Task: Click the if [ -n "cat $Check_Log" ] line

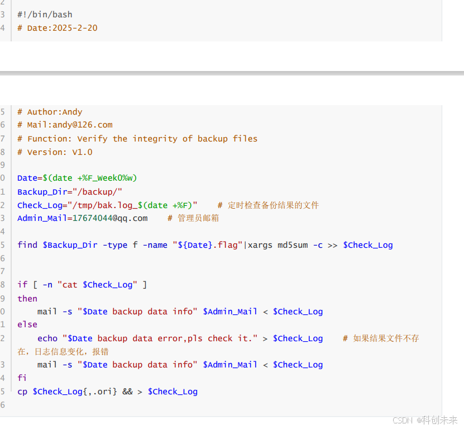Action: click(x=82, y=285)
